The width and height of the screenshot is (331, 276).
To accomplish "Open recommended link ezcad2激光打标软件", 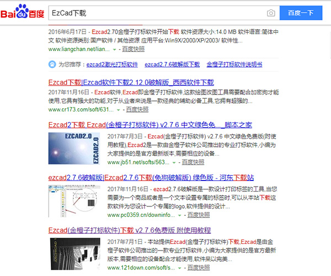I will pos(112,65).
